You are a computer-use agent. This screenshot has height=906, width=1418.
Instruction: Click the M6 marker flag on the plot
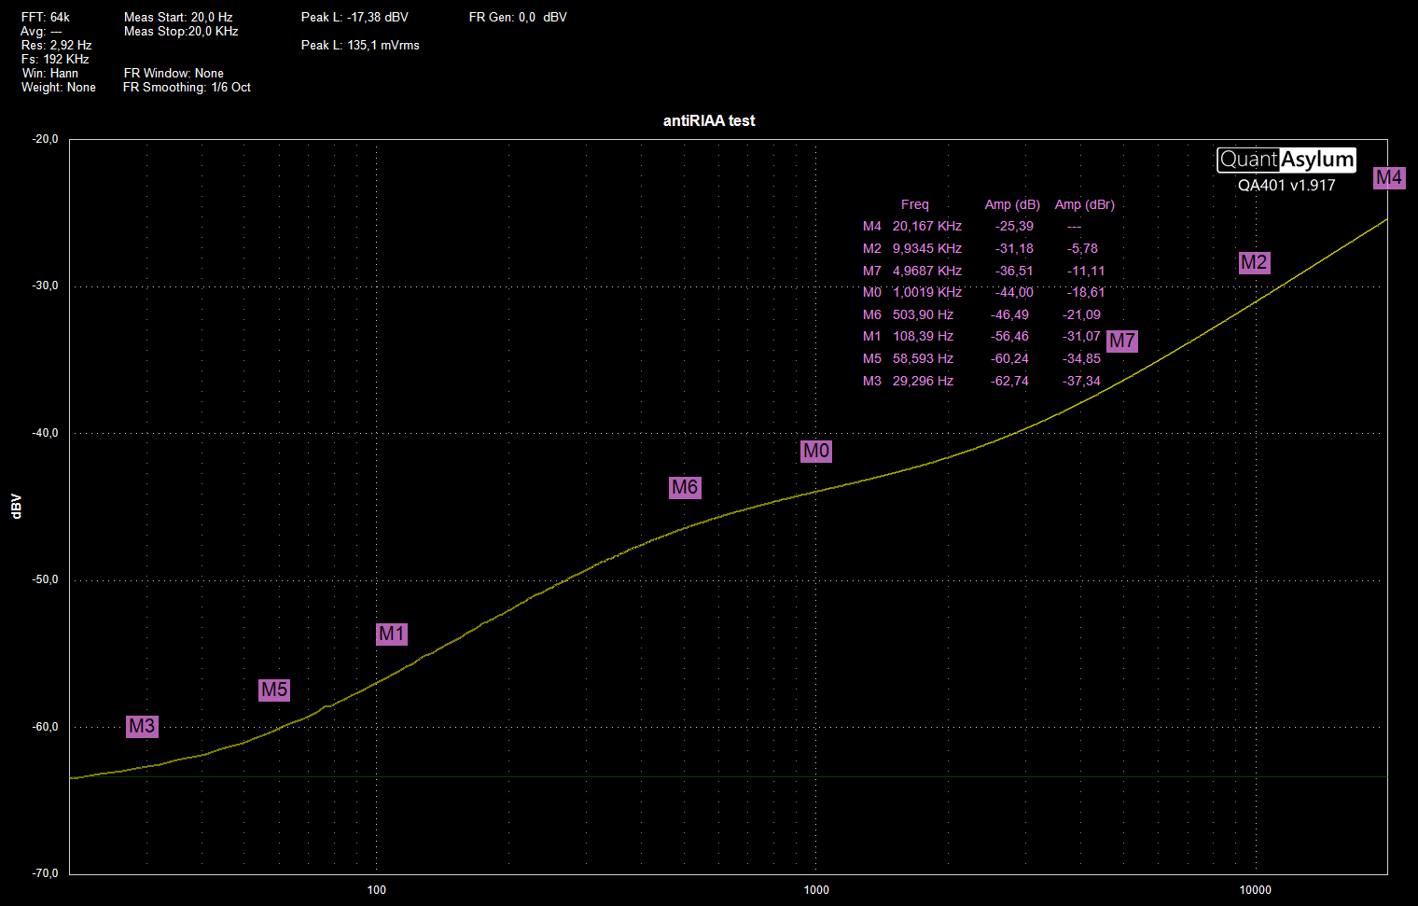[685, 486]
